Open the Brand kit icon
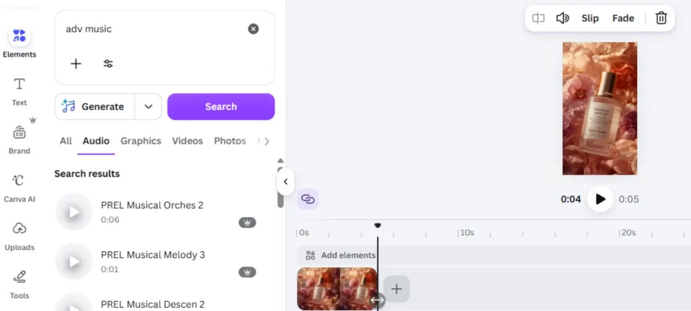The width and height of the screenshot is (691, 311). tap(20, 132)
